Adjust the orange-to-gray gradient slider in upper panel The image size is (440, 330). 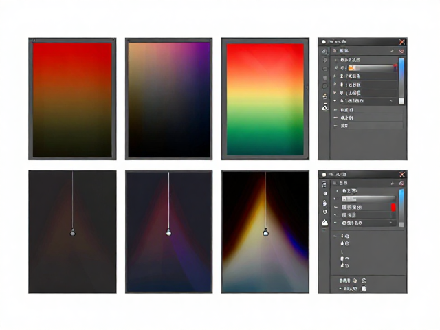[373, 68]
